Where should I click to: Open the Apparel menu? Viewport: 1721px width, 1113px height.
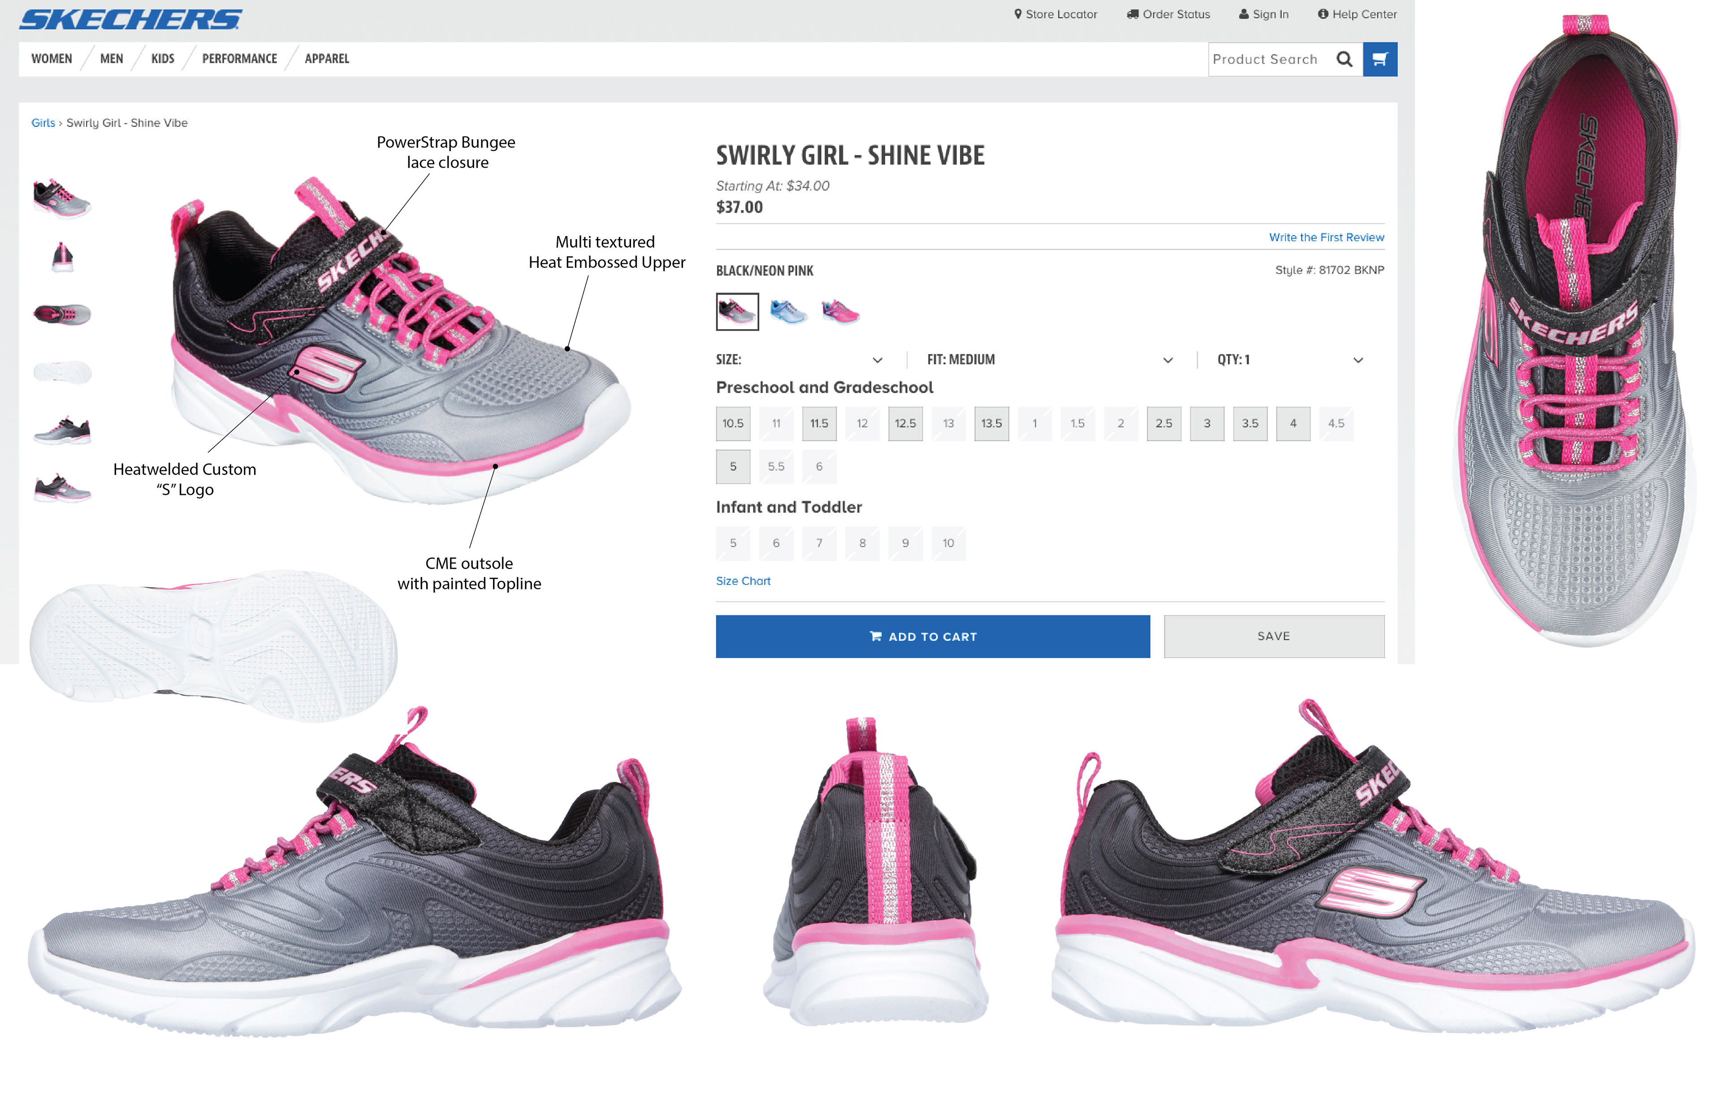[x=327, y=59]
